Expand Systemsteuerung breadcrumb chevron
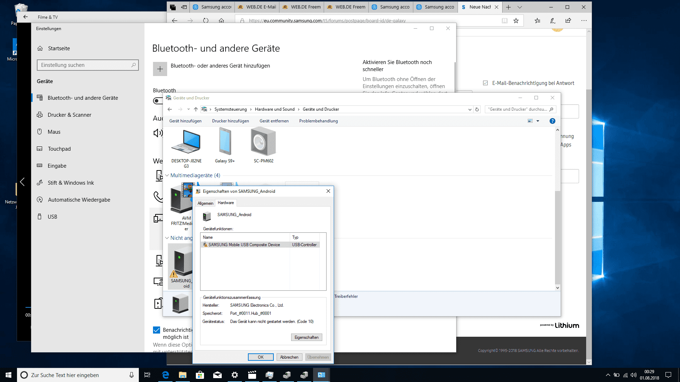 251,109
